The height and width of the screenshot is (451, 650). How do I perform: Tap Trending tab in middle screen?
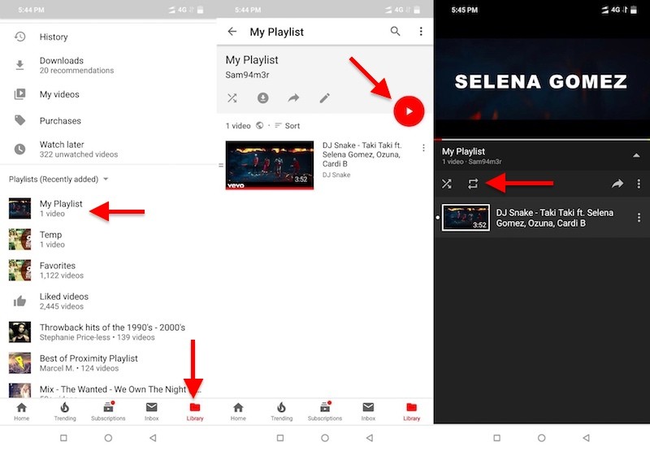[x=282, y=412]
